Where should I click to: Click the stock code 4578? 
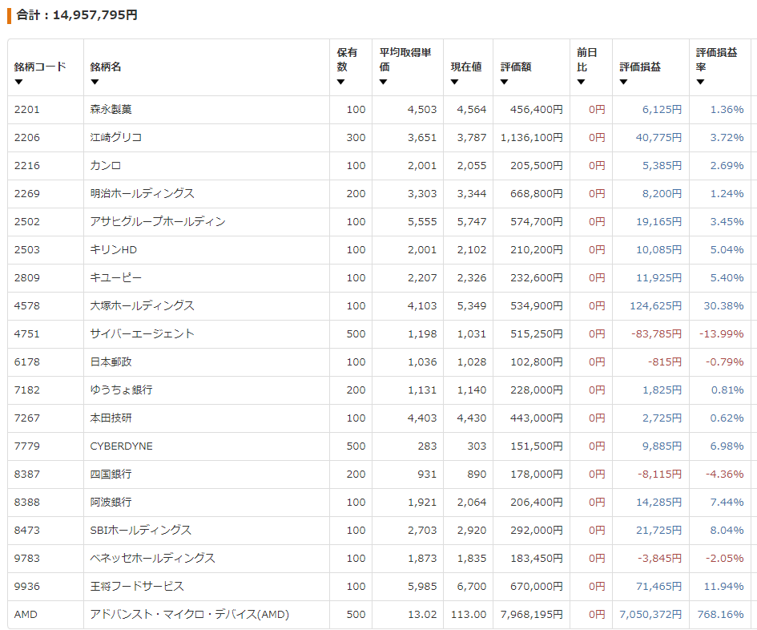pos(26,306)
